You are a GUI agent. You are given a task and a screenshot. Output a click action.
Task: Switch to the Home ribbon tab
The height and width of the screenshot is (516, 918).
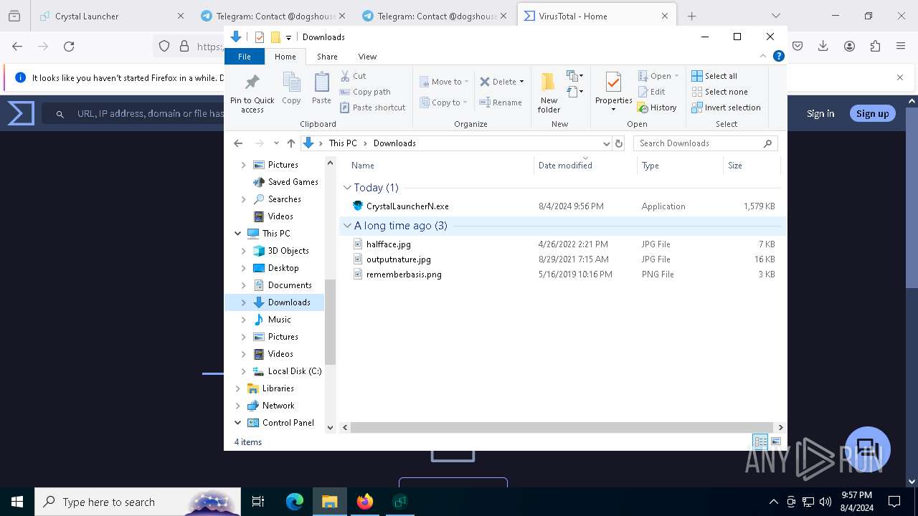tap(285, 57)
